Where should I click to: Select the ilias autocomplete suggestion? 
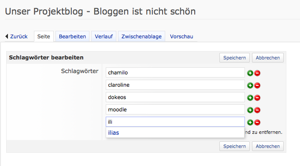pos(175,133)
